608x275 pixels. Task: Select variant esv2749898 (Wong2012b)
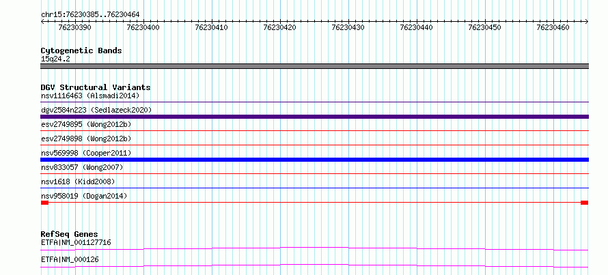click(86, 139)
